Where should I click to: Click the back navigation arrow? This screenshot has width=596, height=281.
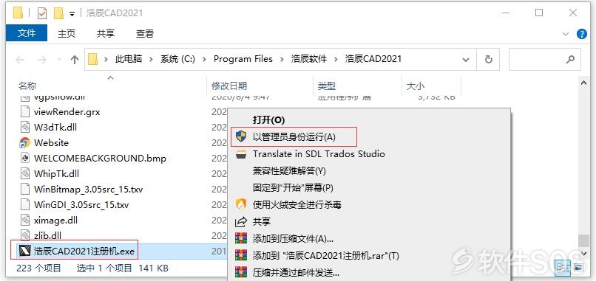click(20, 60)
